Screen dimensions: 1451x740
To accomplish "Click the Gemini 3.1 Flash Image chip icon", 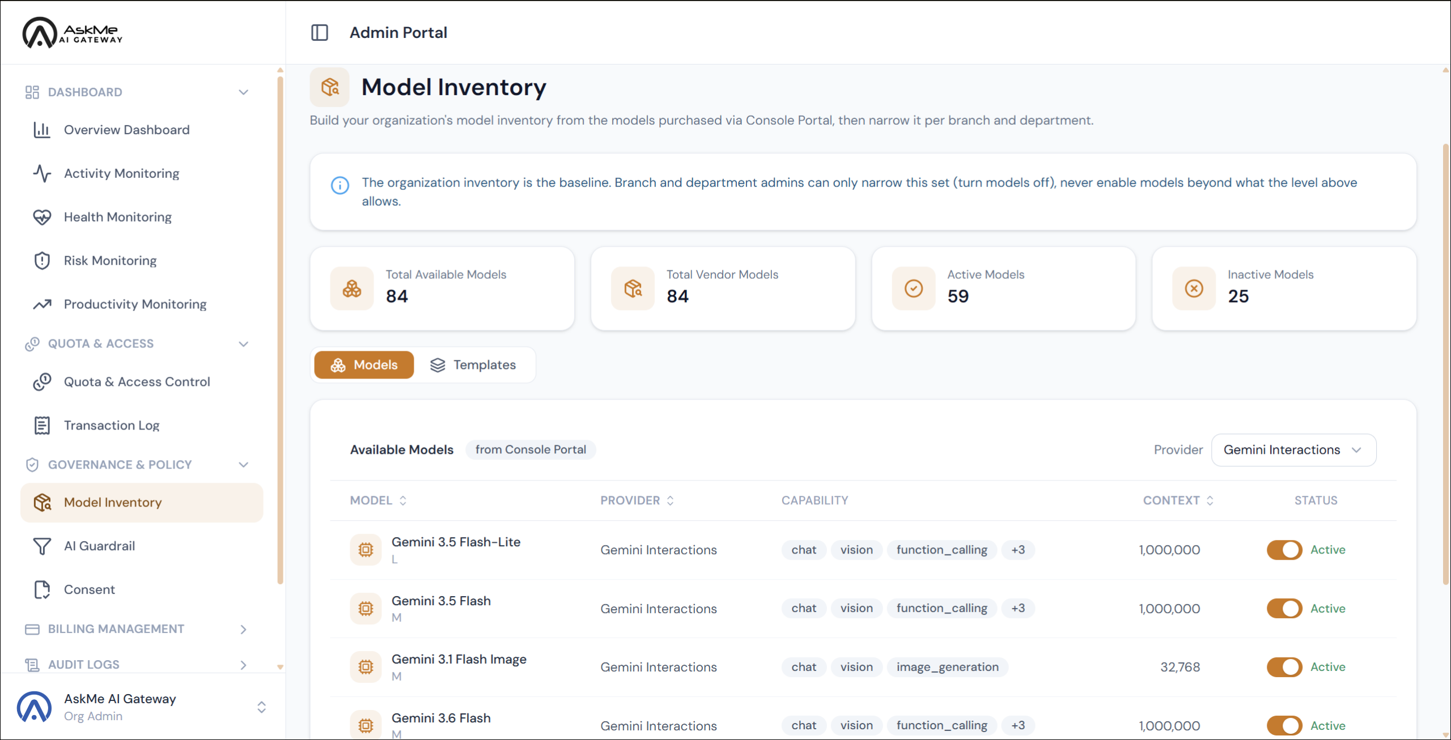I will click(x=366, y=667).
